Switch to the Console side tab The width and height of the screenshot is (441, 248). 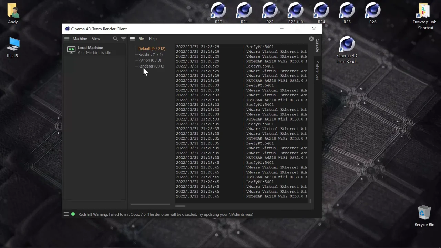click(318, 45)
